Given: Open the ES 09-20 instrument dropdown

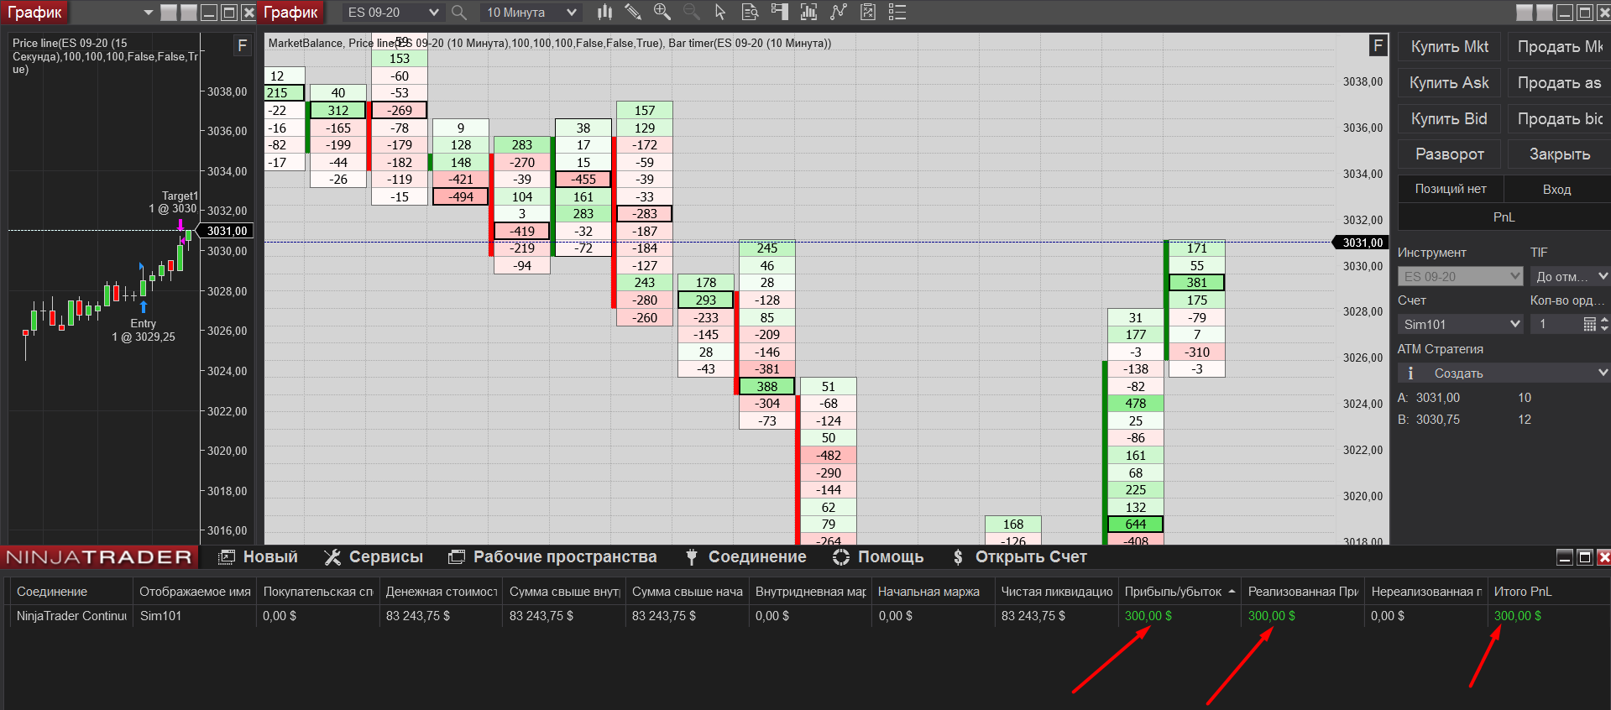Looking at the screenshot, I should (393, 13).
